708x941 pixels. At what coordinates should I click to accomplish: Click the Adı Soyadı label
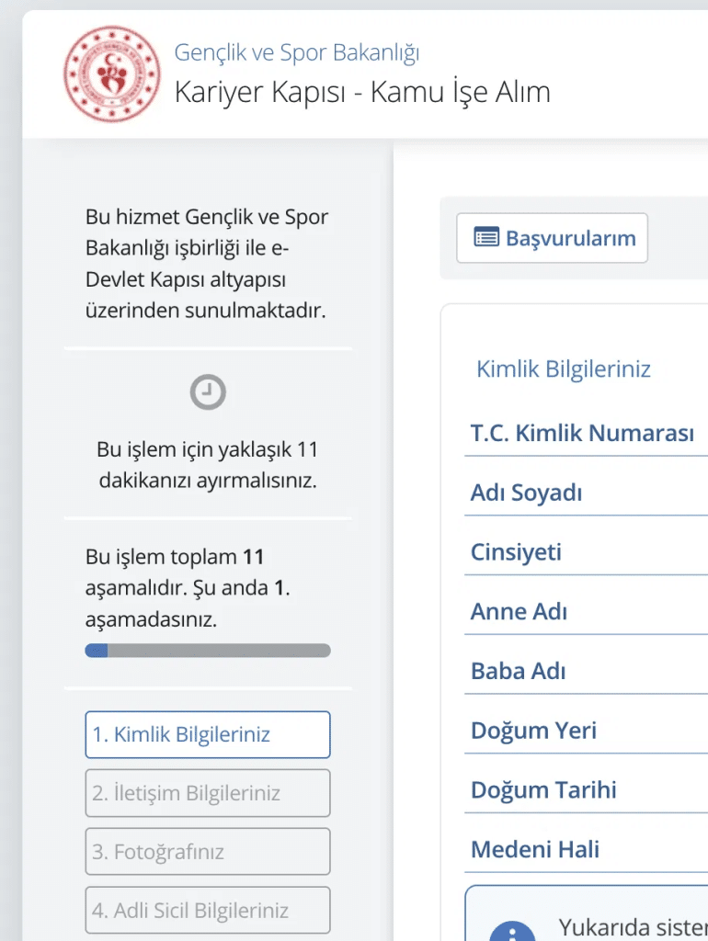tap(526, 493)
